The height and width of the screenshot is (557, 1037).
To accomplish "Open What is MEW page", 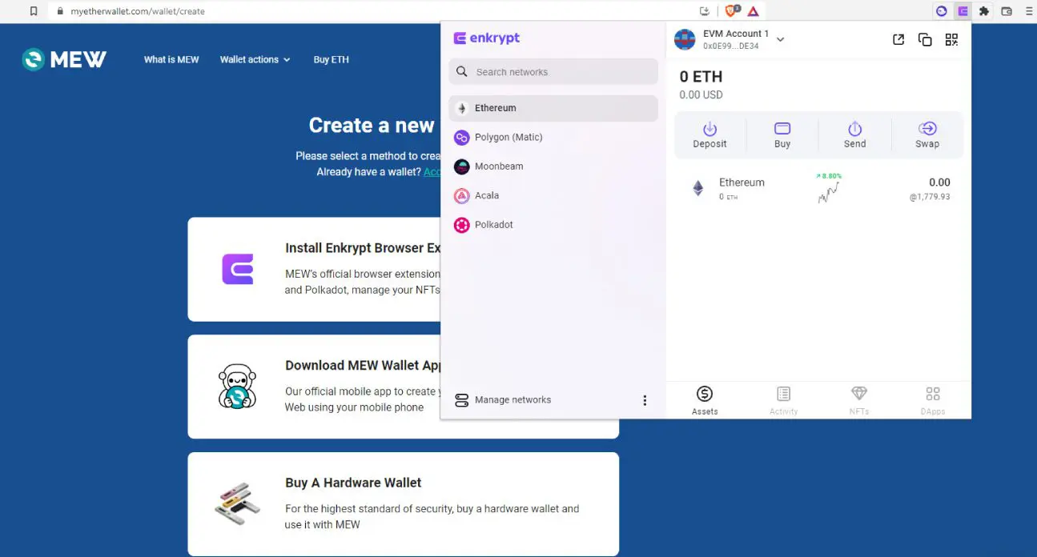I will [x=171, y=59].
